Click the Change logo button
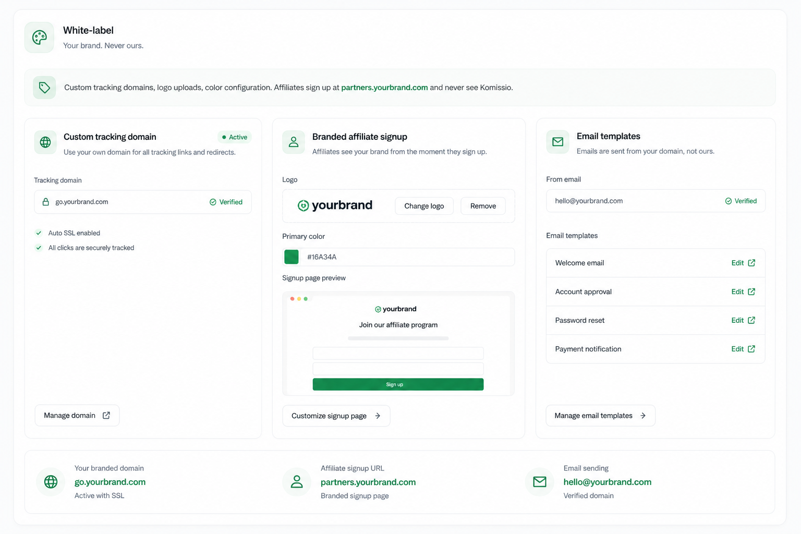 (x=424, y=206)
